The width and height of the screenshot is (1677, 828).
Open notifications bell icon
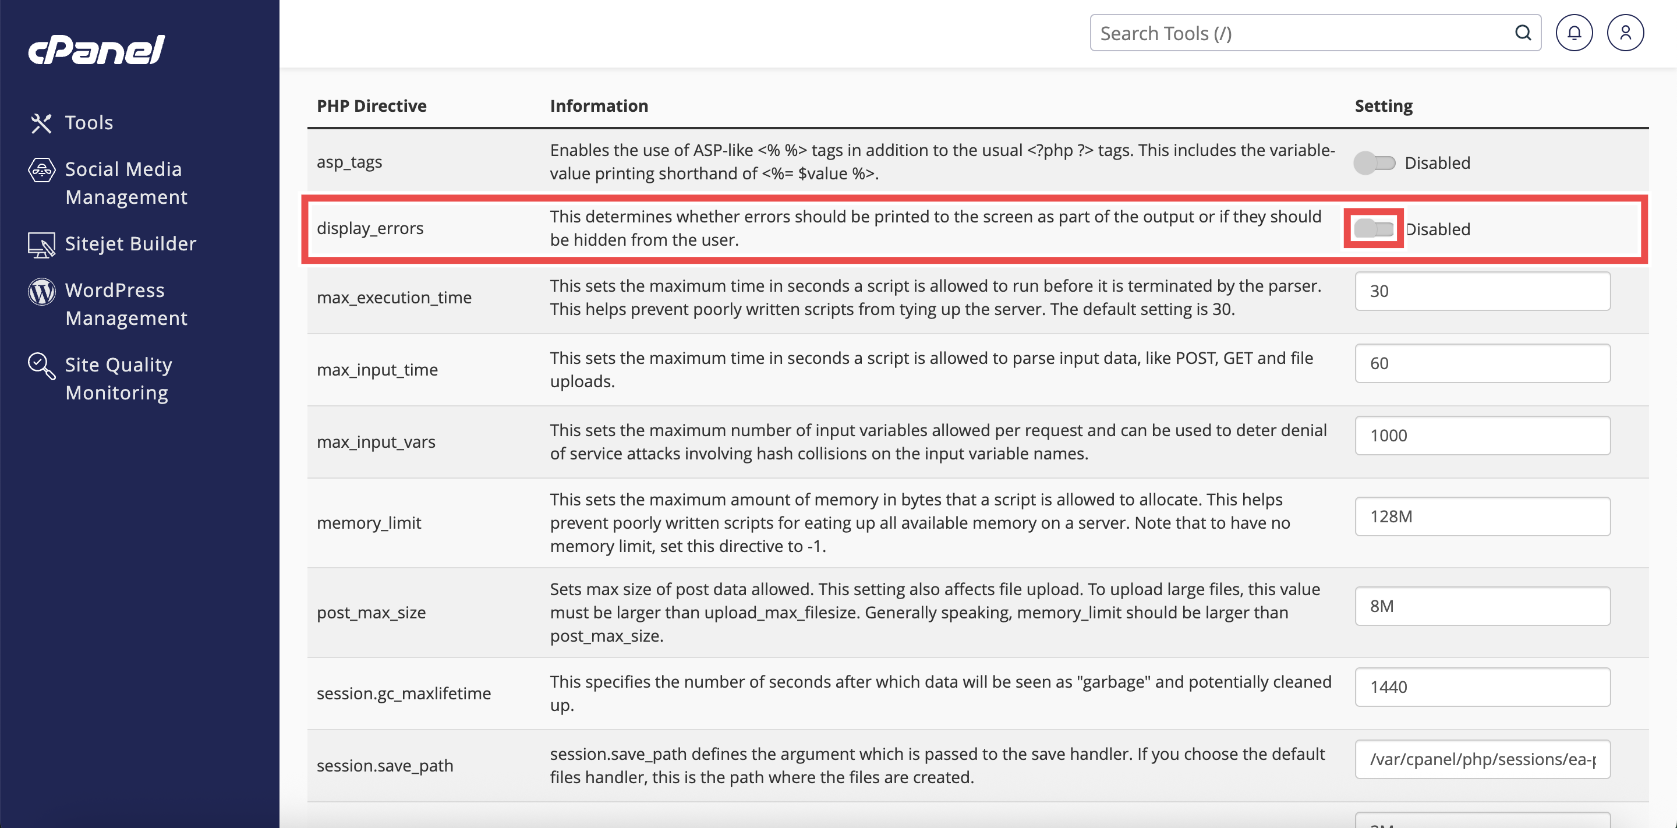(x=1573, y=33)
